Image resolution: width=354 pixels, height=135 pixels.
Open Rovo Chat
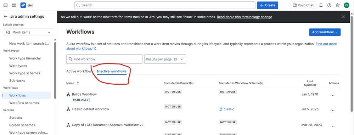[303, 5]
